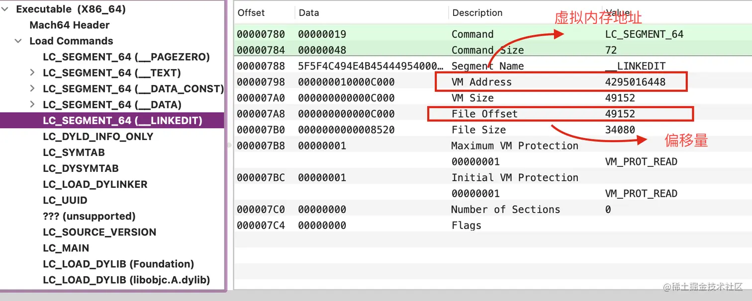Viewport: 752px width, 301px height.
Task: Click the Initial VM Protection row
Action: tap(493, 177)
